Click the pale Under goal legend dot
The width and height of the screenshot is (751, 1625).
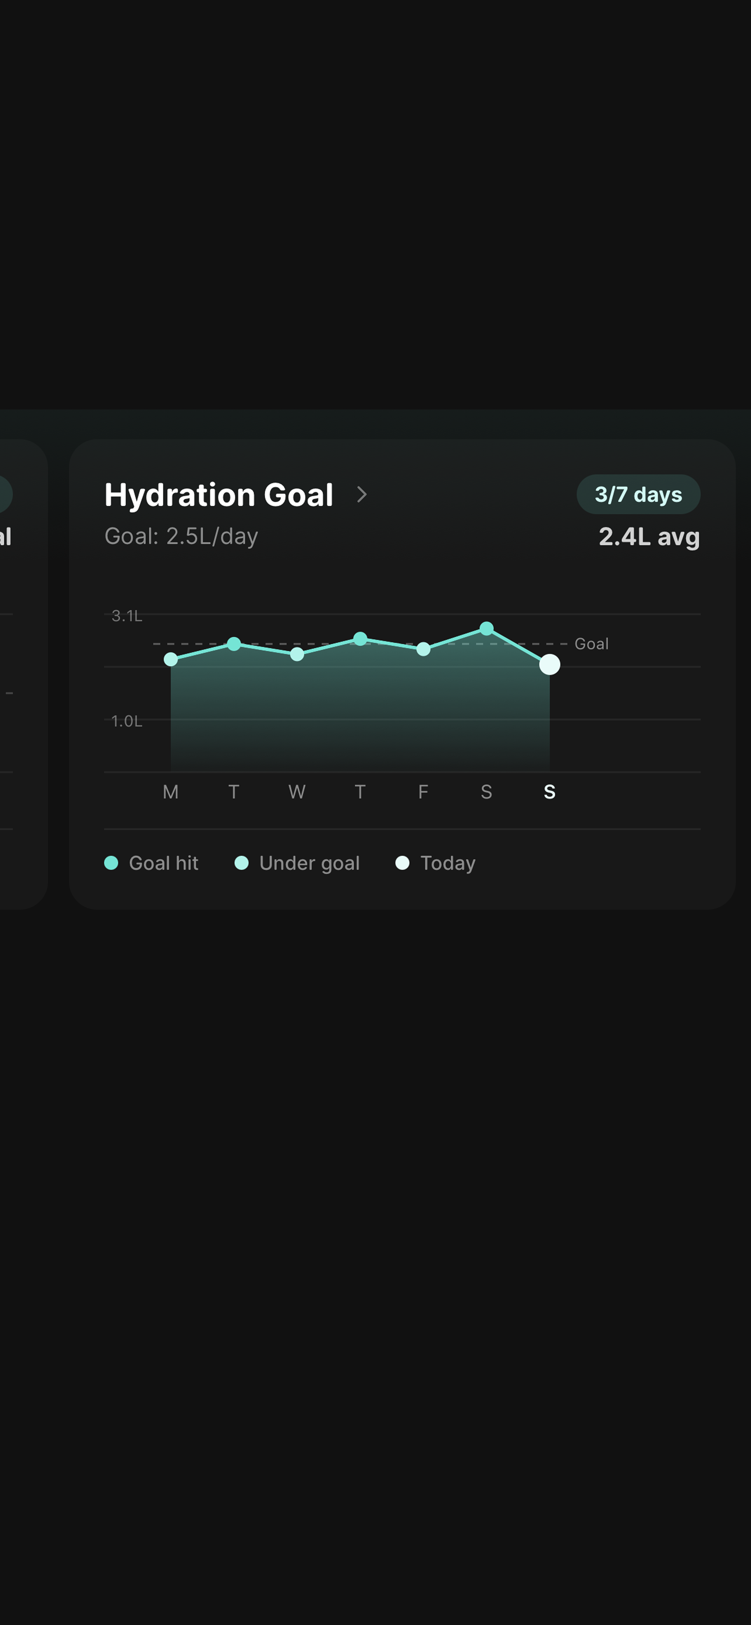[x=241, y=863]
